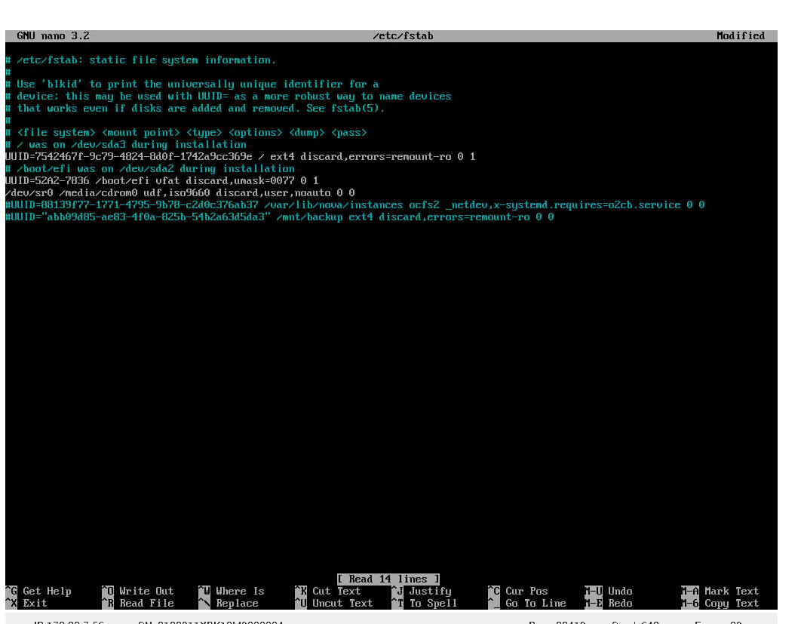The width and height of the screenshot is (801, 624).
Task: Click the M-6 Copy Text shortcut
Action: click(720, 603)
